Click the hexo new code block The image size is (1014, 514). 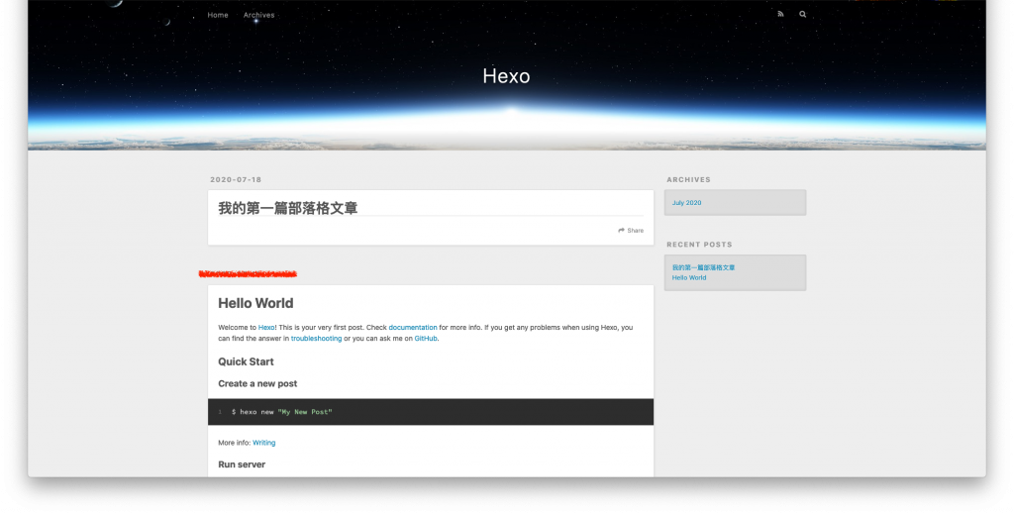tap(431, 412)
